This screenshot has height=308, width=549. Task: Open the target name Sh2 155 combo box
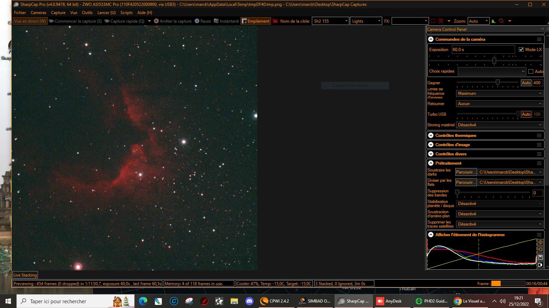330,21
